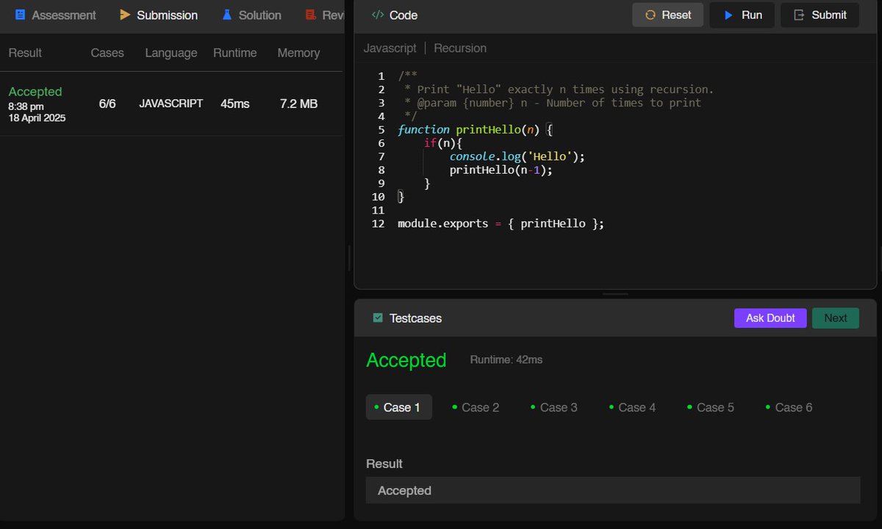Image resolution: width=882 pixels, height=529 pixels.
Task: Select Case 3 testcase
Action: (555, 407)
